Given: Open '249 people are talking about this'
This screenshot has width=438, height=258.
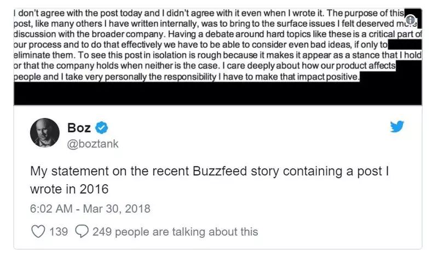Looking at the screenshot, I should click(175, 231).
